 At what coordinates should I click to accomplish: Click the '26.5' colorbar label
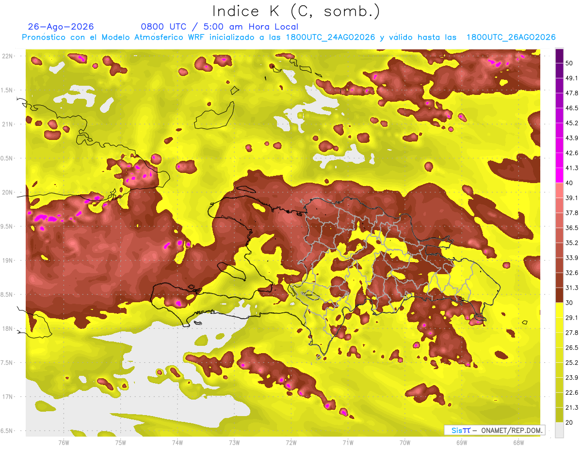coord(572,347)
